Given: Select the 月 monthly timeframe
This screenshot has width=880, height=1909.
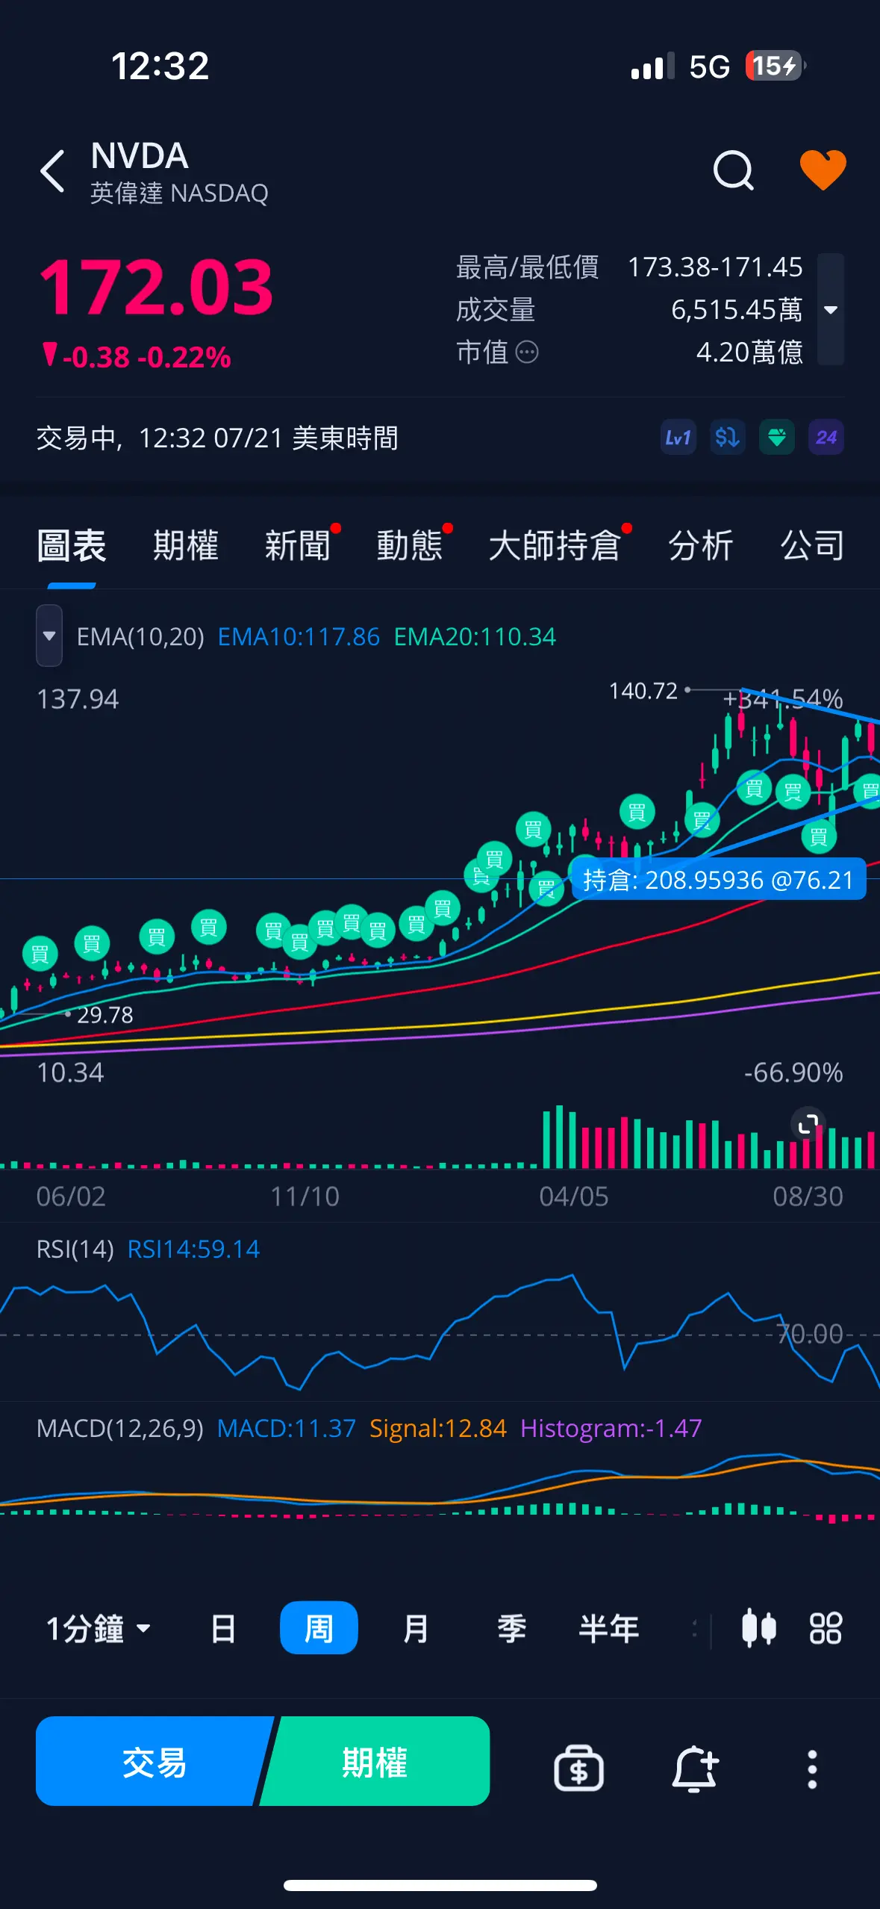Looking at the screenshot, I should point(415,1629).
